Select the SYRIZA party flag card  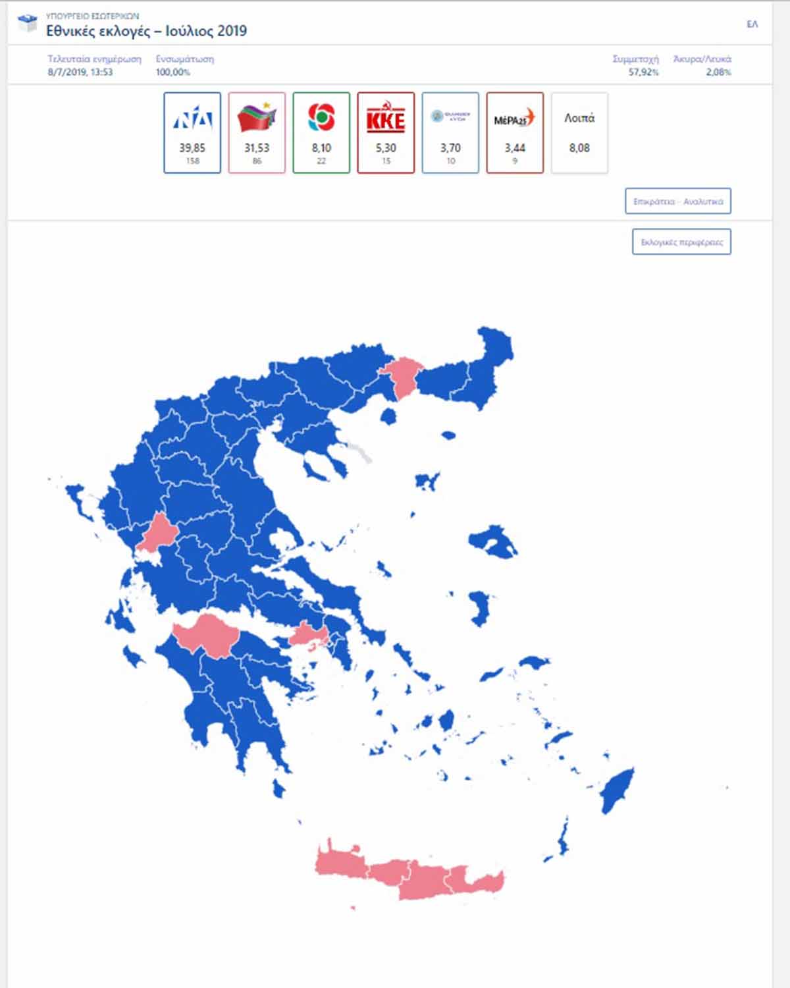257,133
